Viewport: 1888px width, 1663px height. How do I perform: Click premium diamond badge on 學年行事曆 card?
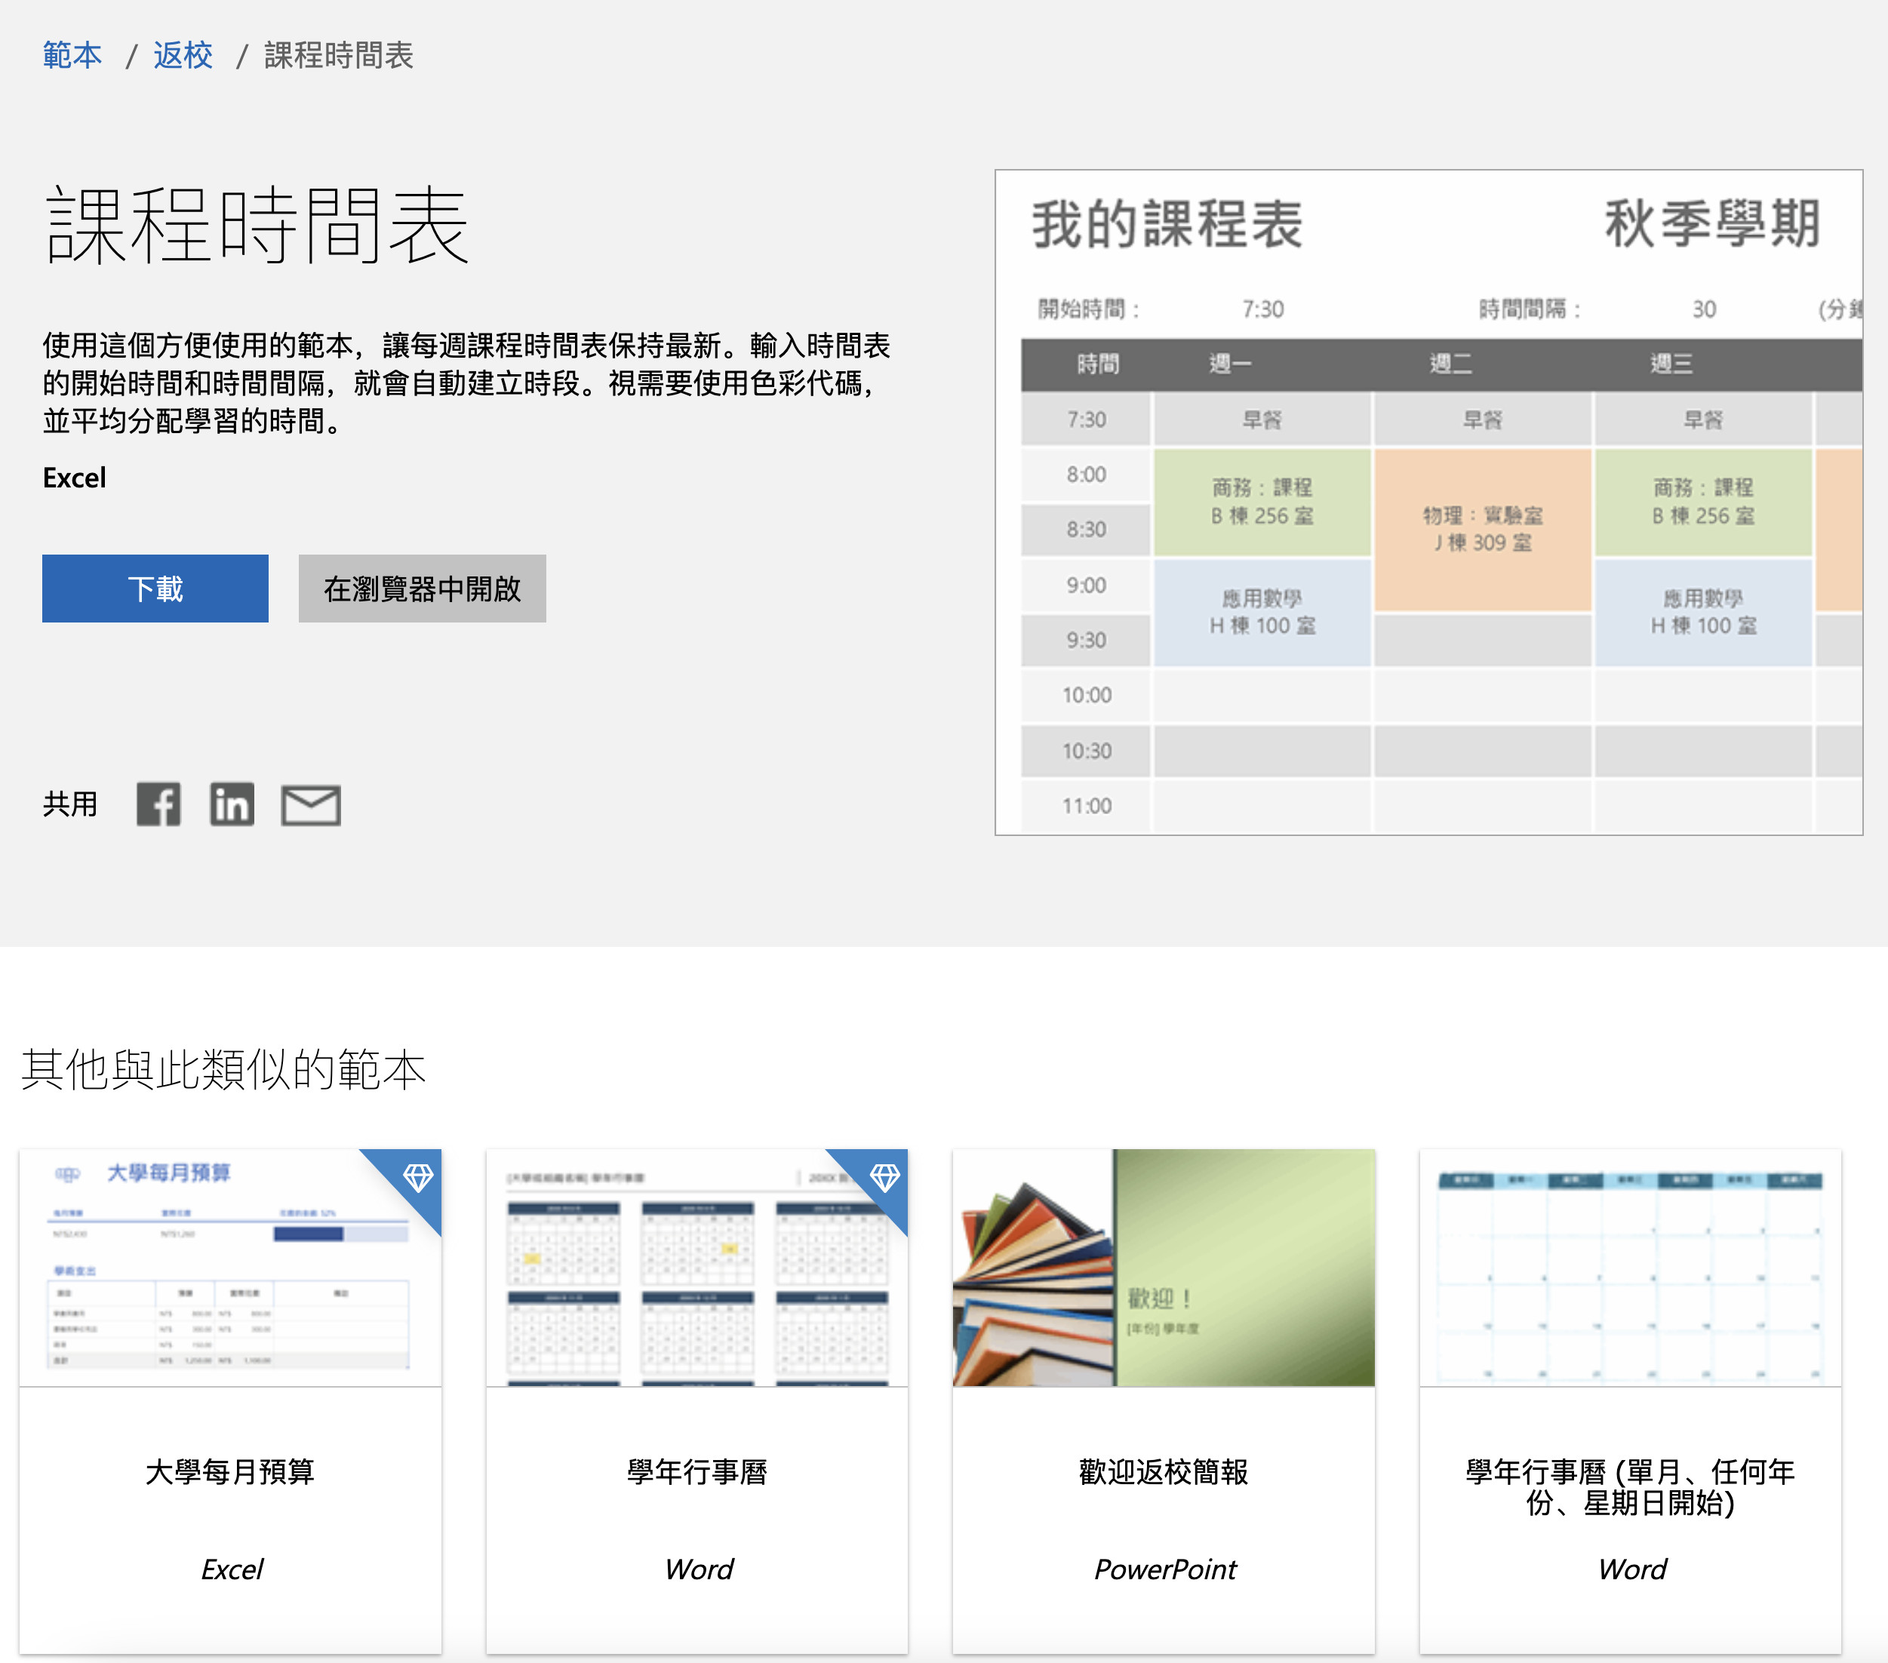[884, 1177]
